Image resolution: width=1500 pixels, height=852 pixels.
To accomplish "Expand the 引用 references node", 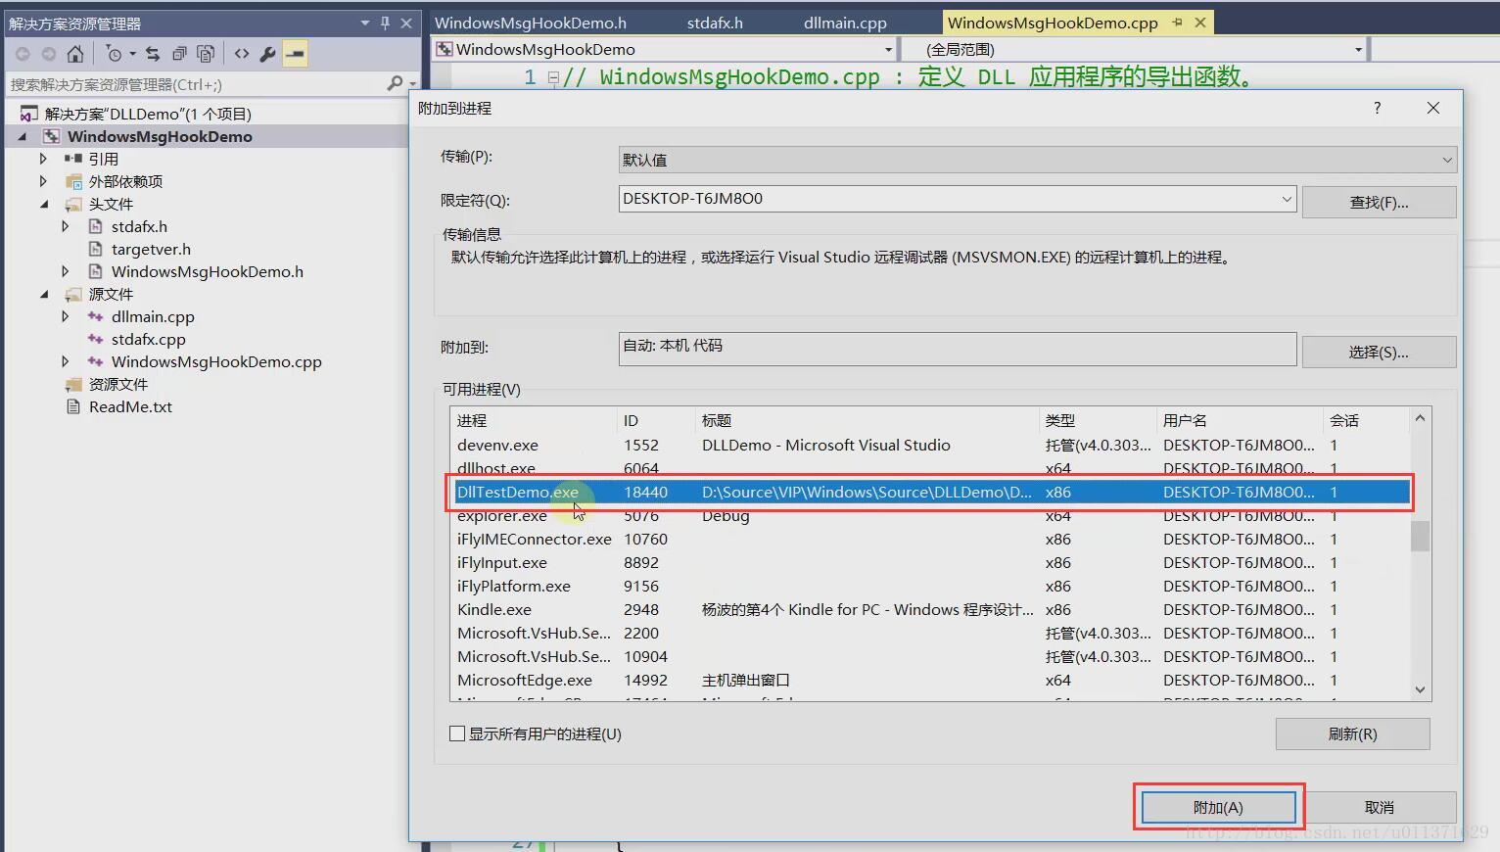I will point(43,159).
